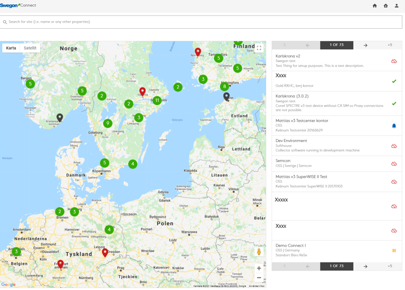
Task: Open the cluster of 5 near Kouvola
Action: pyautogui.click(x=237, y=68)
